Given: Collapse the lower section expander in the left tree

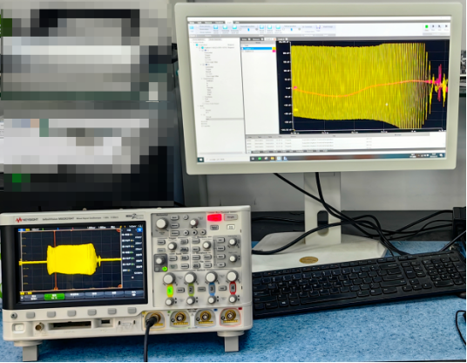Looking at the screenshot, I should [198, 106].
